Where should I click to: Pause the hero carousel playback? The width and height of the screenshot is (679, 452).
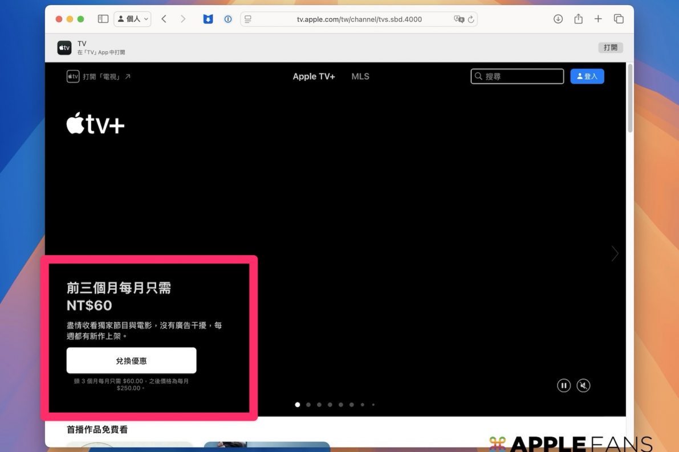pyautogui.click(x=564, y=385)
